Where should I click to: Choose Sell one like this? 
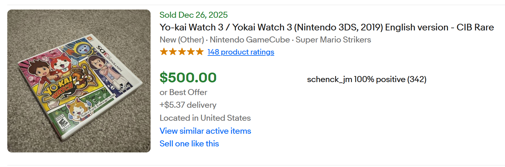[189, 144]
